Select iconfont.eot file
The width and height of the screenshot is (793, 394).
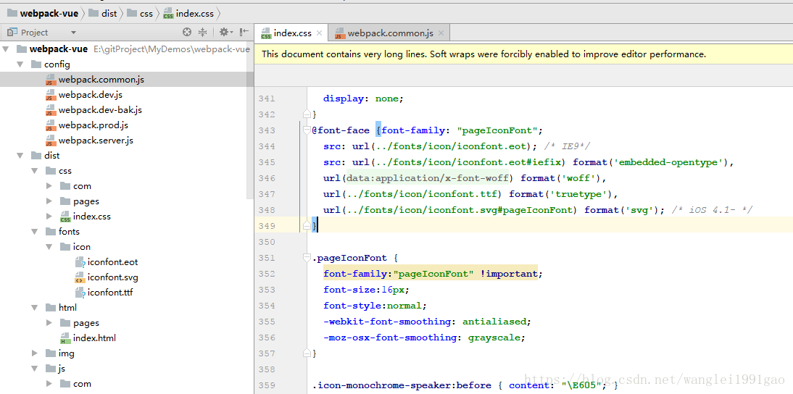pyautogui.click(x=113, y=262)
